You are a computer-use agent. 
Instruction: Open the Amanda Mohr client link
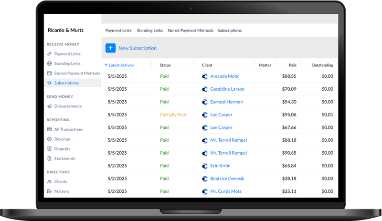click(224, 76)
